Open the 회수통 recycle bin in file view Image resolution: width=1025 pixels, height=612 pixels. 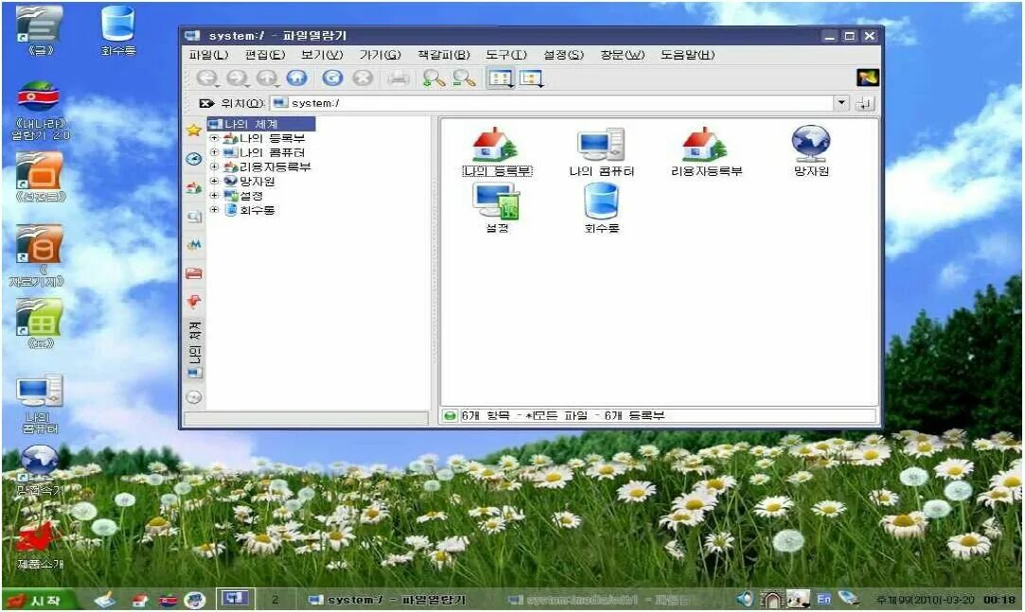point(601,203)
